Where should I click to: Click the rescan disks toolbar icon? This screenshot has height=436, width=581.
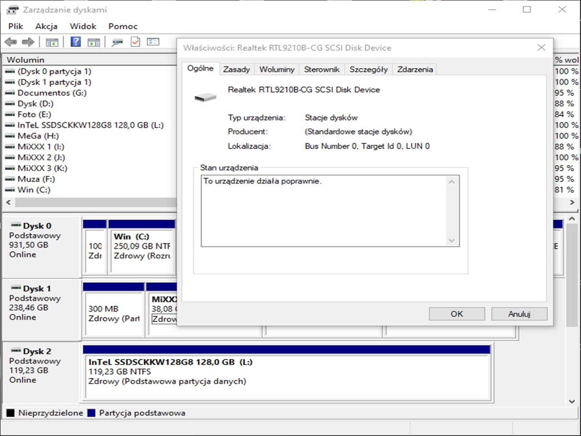tap(117, 42)
